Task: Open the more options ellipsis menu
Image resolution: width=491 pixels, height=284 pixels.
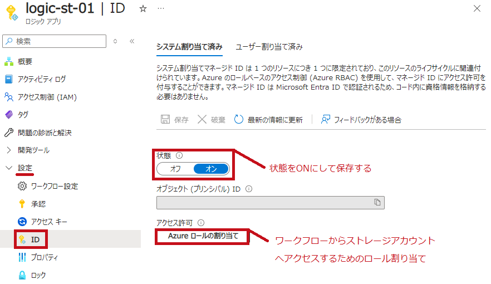Action: click(x=161, y=8)
